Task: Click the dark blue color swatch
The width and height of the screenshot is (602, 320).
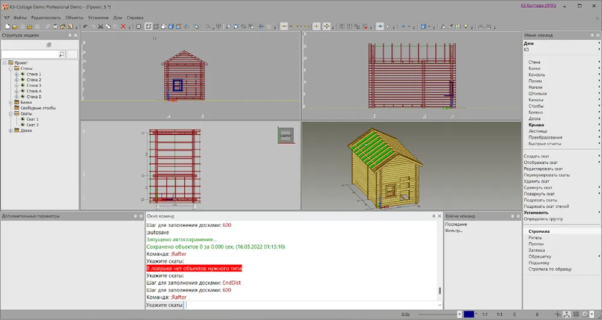Action: coord(469,314)
